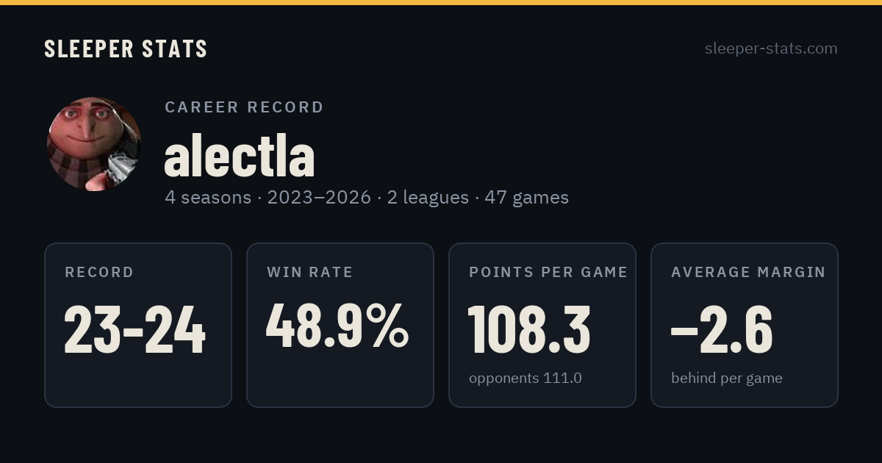The image size is (882, 463).
Task: Click the opponents 111.0 subtext
Action: (x=526, y=378)
